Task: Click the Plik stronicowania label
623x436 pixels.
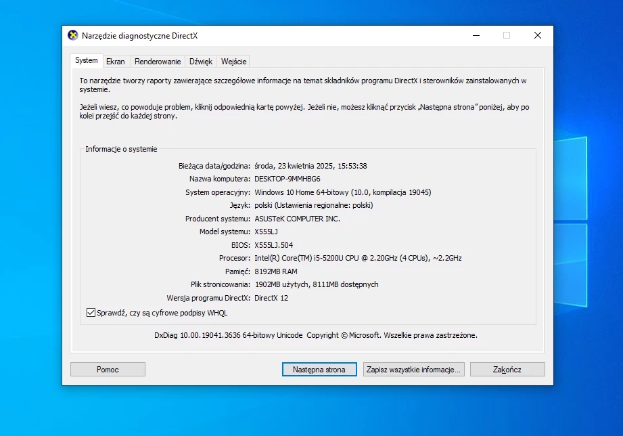Action: click(x=221, y=284)
